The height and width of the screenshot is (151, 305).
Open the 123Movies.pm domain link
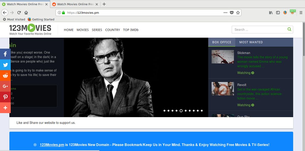click(52, 145)
